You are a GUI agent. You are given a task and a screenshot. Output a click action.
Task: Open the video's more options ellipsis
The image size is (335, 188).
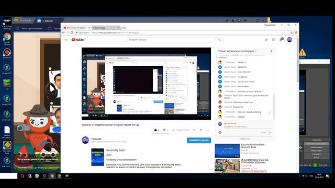(208, 130)
